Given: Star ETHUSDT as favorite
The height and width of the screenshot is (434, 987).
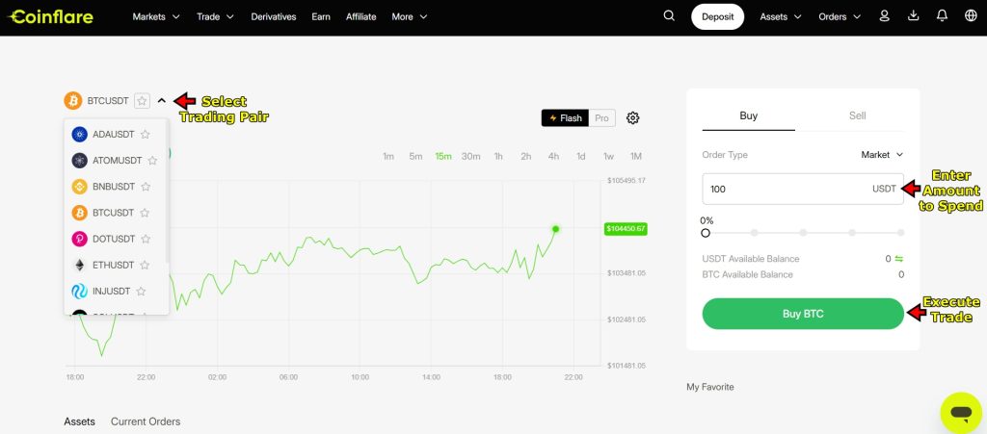Looking at the screenshot, I should (x=145, y=265).
